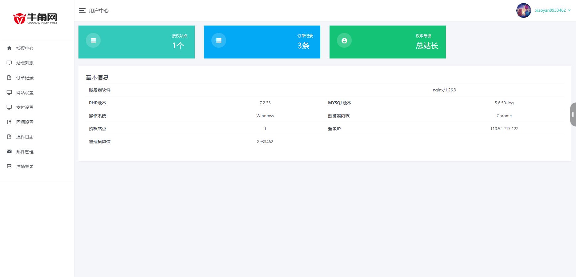The width and height of the screenshot is (576, 277).
Task: Click the logout icon beside 注销登录
Action: pyautogui.click(x=9, y=166)
